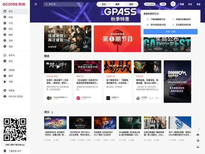Open 资讯 in the sidebar
205x154 pixels.
pos(15,29)
